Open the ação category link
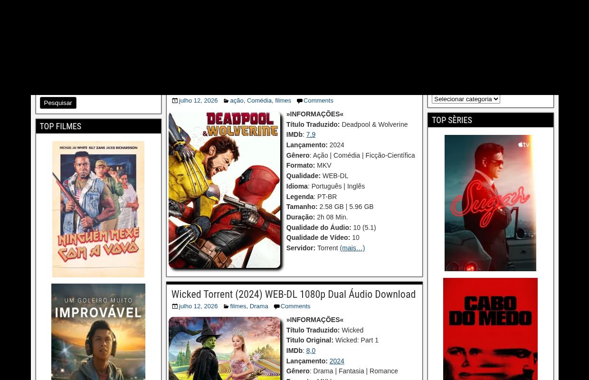 tap(237, 100)
